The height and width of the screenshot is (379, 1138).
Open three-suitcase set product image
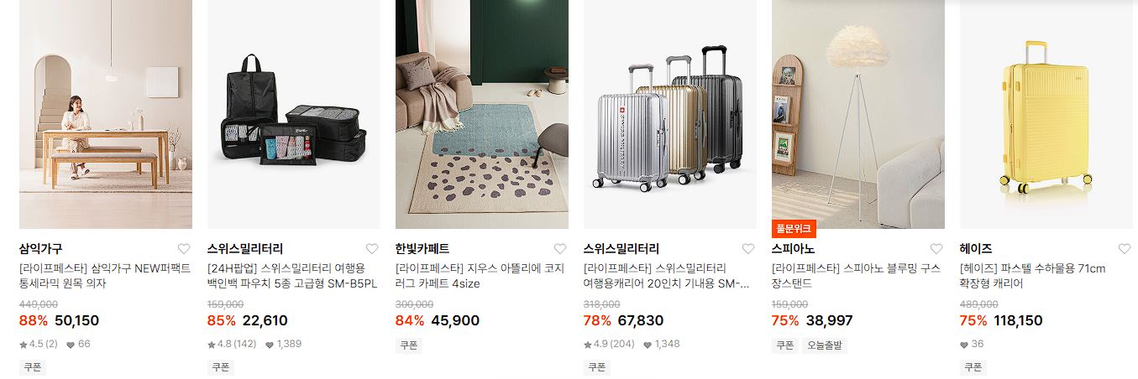[670, 114]
